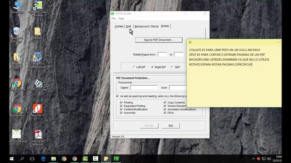Open the File menu
The image size is (291, 163).
point(114,19)
